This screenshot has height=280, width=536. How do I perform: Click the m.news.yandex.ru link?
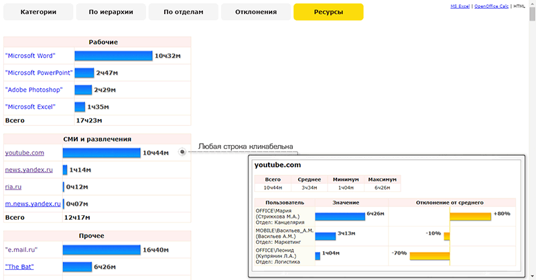[x=33, y=204]
